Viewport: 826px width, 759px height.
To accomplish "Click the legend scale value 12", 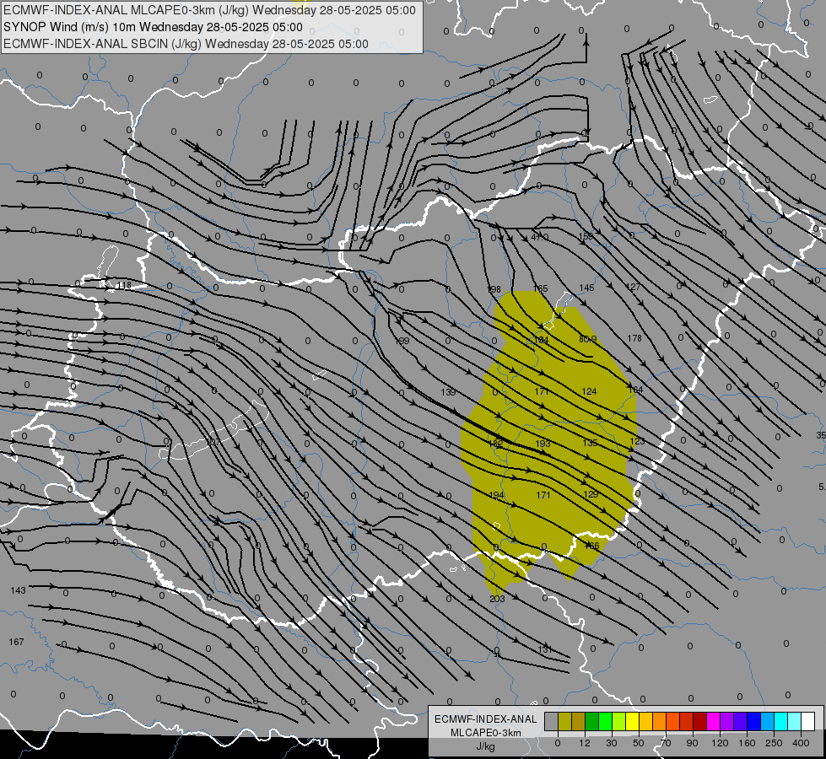I will click(x=585, y=743).
